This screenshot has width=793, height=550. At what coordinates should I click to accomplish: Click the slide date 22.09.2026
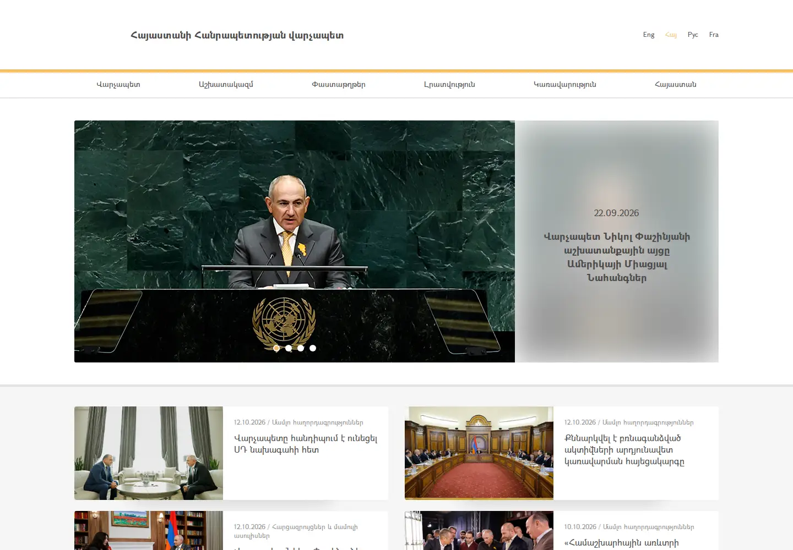pos(617,213)
